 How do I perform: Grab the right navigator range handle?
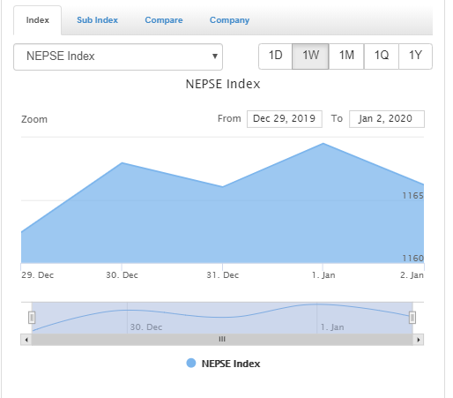point(412,318)
